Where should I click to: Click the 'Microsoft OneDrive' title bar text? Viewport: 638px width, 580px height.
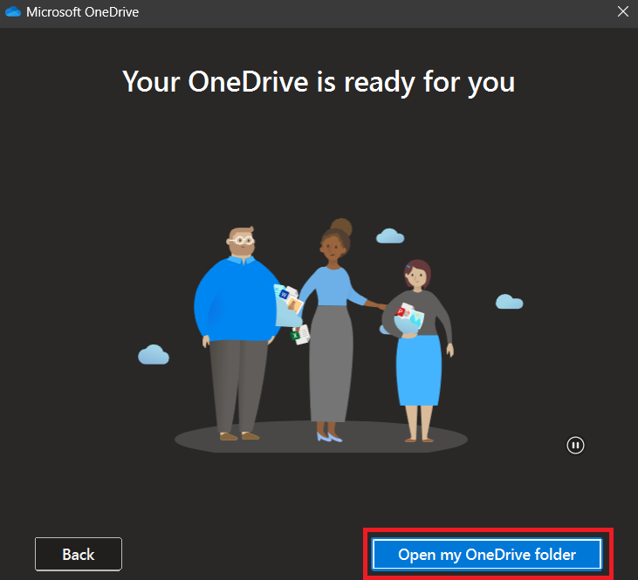[x=83, y=12]
